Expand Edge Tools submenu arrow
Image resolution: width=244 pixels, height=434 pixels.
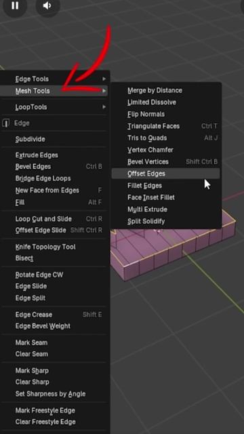coord(104,79)
